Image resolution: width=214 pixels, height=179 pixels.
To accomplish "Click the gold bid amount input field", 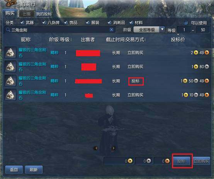I will pos(118,161).
